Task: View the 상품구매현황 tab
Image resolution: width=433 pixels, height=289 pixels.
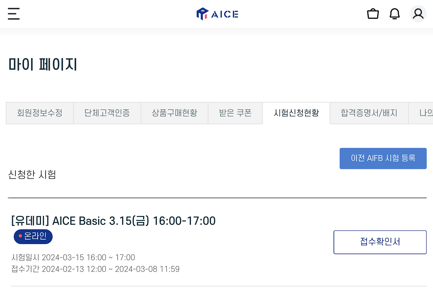Action: 174,113
